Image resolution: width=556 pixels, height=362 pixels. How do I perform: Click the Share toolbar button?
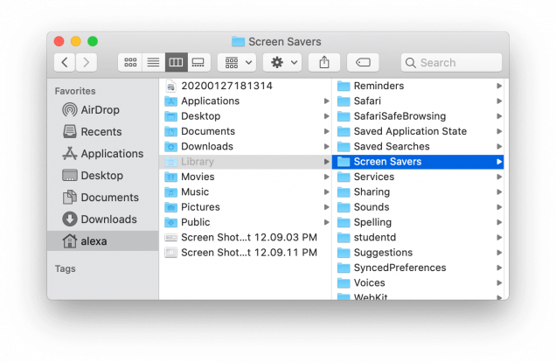click(324, 63)
